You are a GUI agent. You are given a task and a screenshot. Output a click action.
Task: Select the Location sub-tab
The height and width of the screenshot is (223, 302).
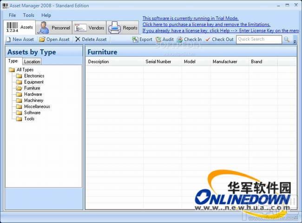click(x=32, y=62)
